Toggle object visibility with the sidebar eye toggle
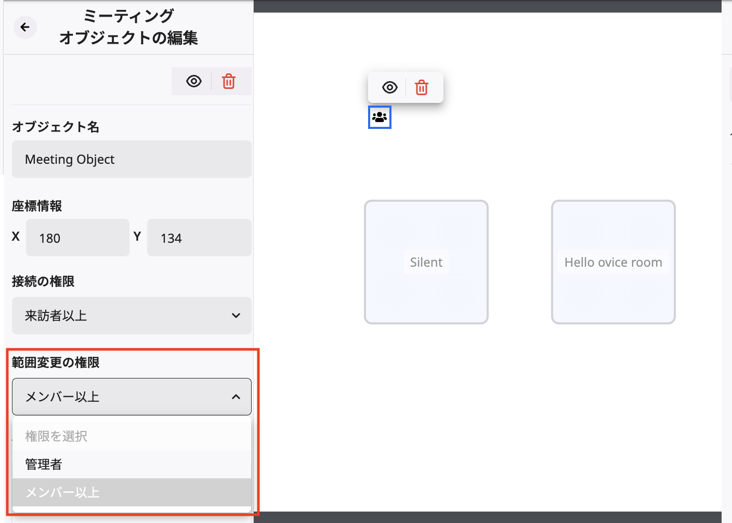732x523 pixels. click(x=193, y=81)
